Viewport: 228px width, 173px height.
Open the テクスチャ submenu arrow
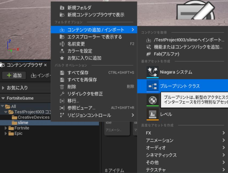224,170
